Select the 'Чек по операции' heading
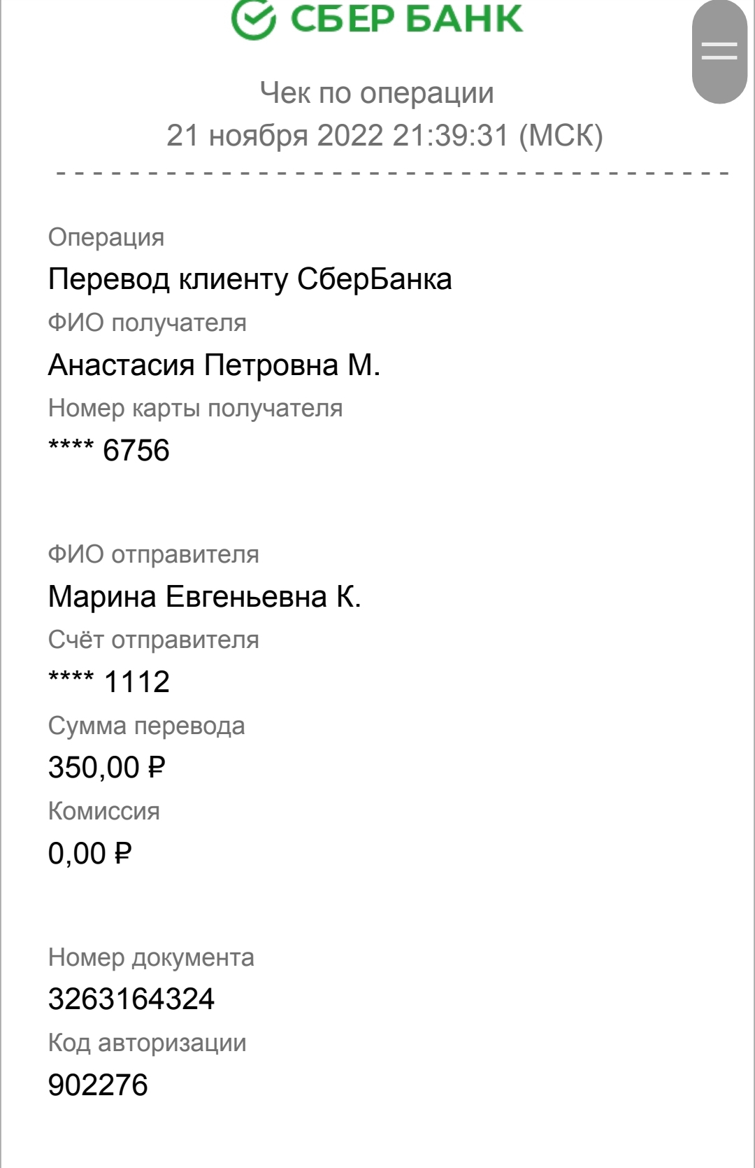This screenshot has width=755, height=1168. point(377,92)
